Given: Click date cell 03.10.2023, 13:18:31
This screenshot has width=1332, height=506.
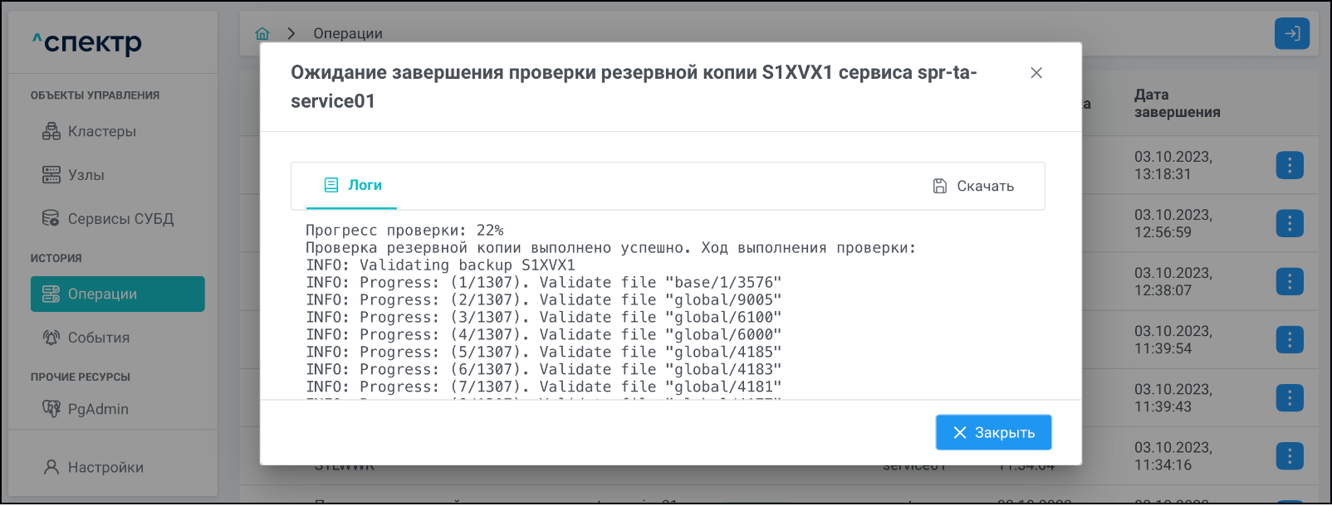Looking at the screenshot, I should click(1173, 165).
